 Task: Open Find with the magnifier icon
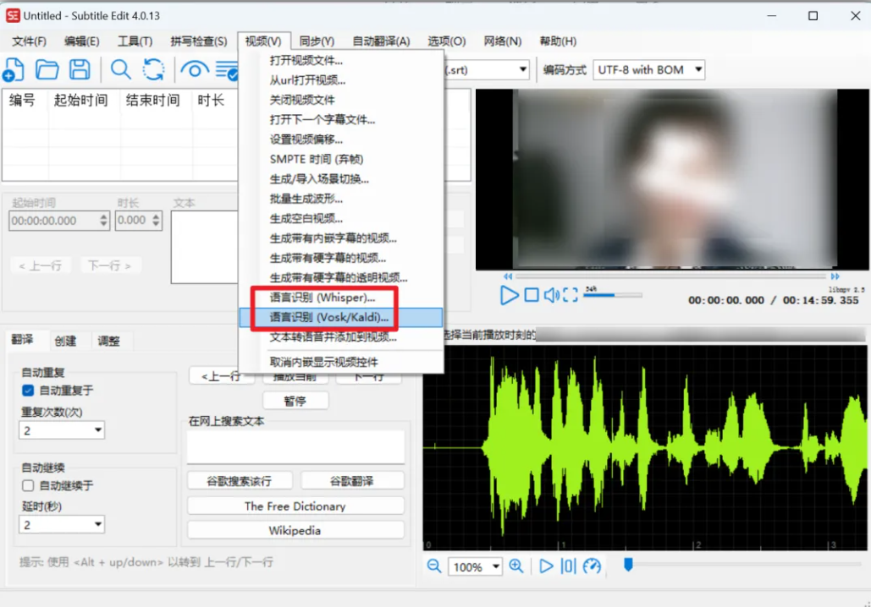(x=120, y=70)
